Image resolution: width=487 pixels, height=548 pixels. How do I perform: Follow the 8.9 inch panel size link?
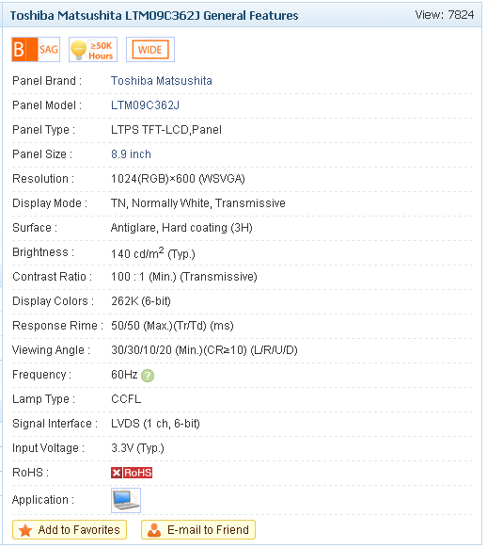132,154
